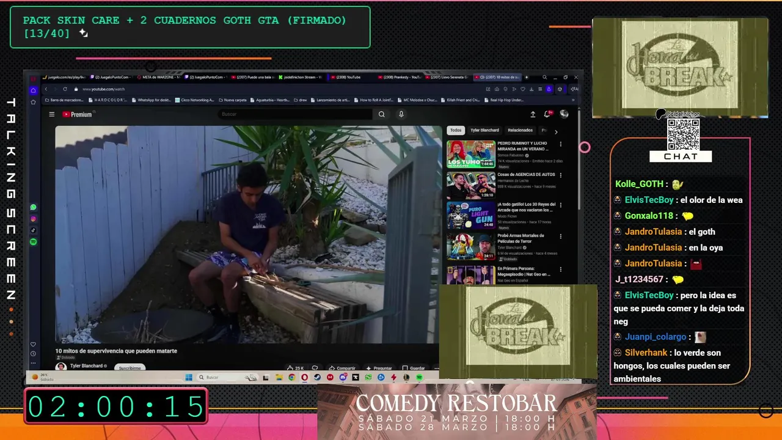Click the video player area
782x440 pixels.
247,235
